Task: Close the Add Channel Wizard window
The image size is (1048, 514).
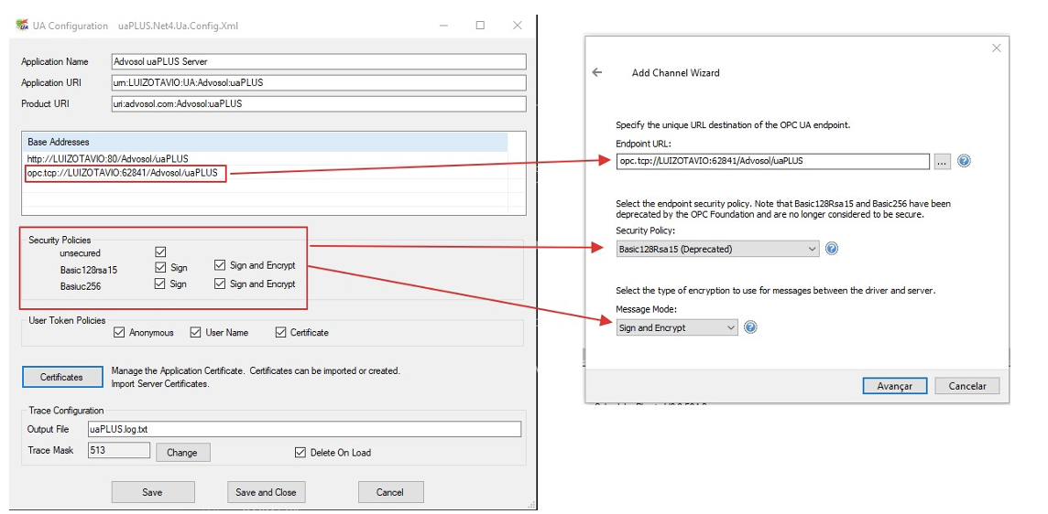Action: click(x=996, y=48)
